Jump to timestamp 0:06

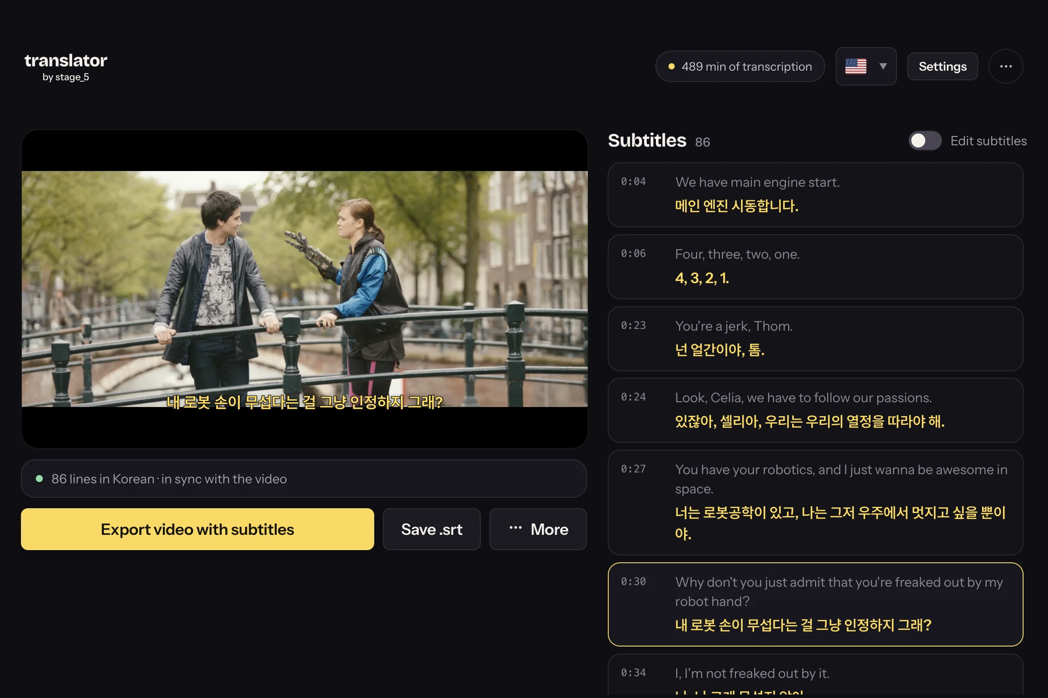coord(633,254)
